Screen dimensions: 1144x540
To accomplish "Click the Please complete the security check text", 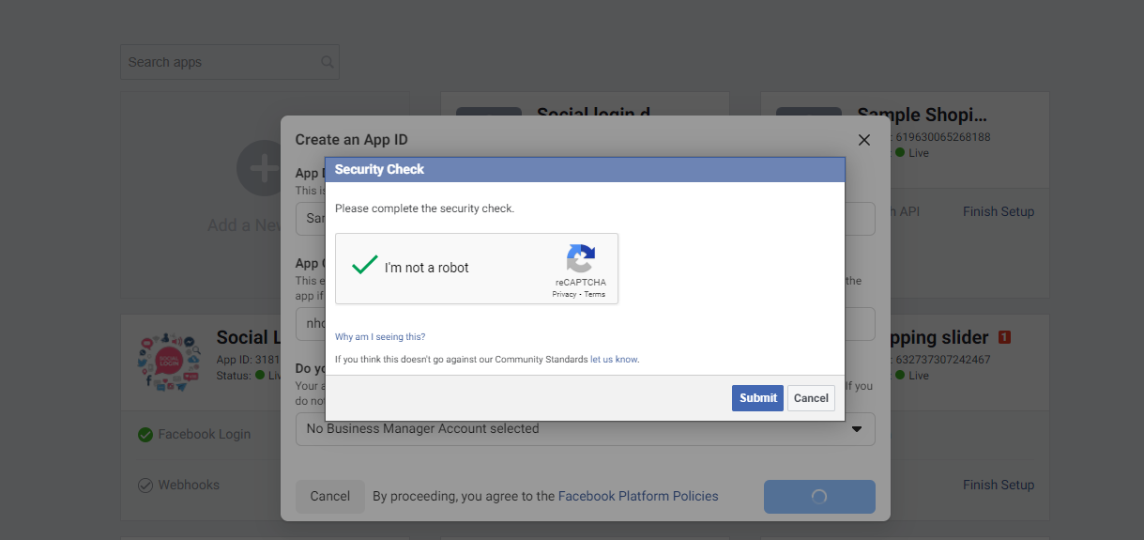I will 424,208.
